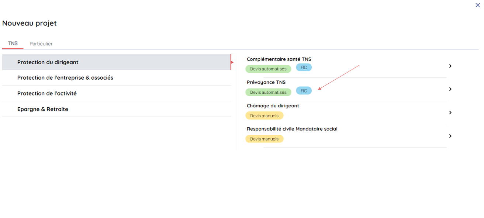Switch to the Particulier tab

[x=41, y=44]
